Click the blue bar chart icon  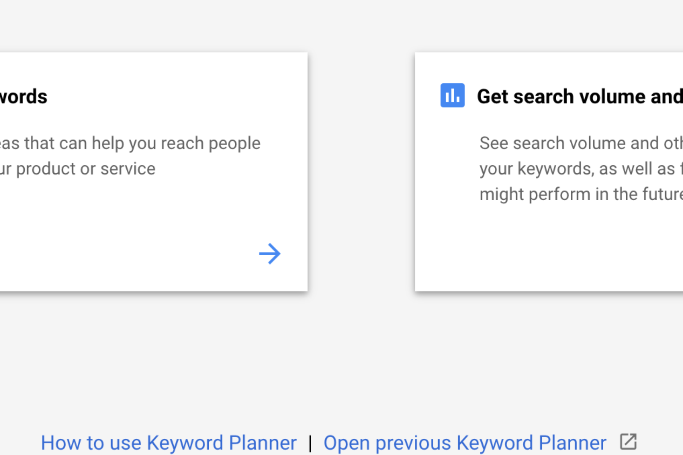click(x=452, y=95)
